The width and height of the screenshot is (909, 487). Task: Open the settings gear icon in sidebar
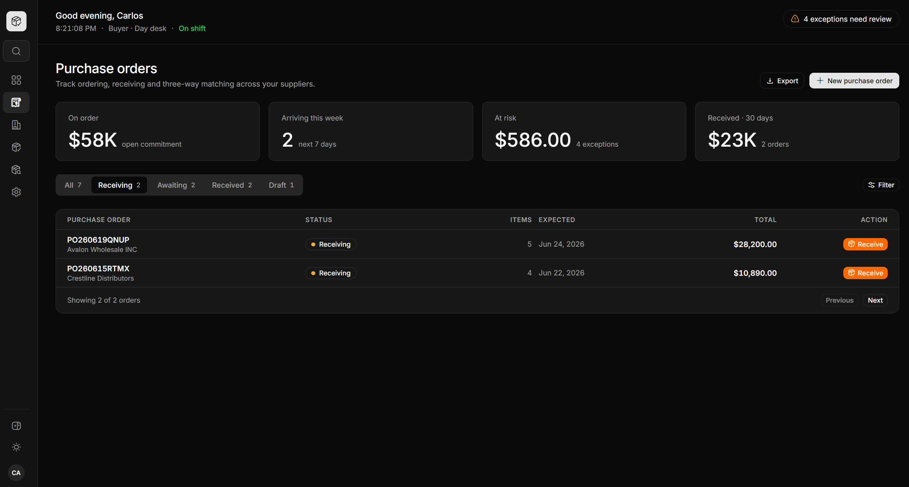pos(16,192)
